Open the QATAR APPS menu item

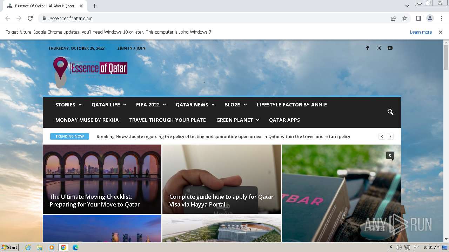(x=284, y=120)
